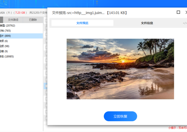187x132 pixels.
Task: Open the 文件路径 tab
Action: point(13,20)
